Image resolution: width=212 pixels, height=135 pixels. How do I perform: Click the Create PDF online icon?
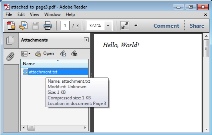point(11,25)
